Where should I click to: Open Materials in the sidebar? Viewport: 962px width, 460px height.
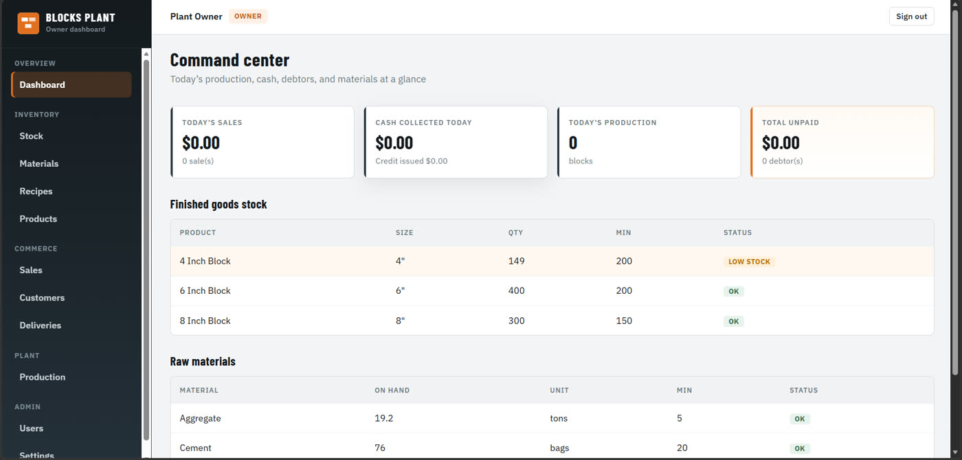[x=71, y=163]
